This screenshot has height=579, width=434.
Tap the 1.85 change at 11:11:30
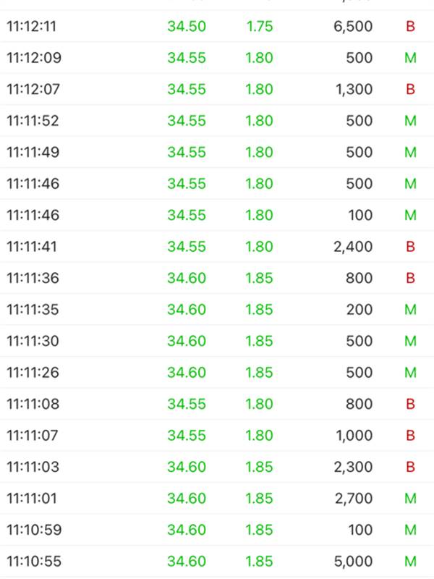pos(259,341)
